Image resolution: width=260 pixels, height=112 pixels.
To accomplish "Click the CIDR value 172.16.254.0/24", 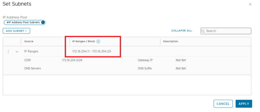I will [71, 60].
